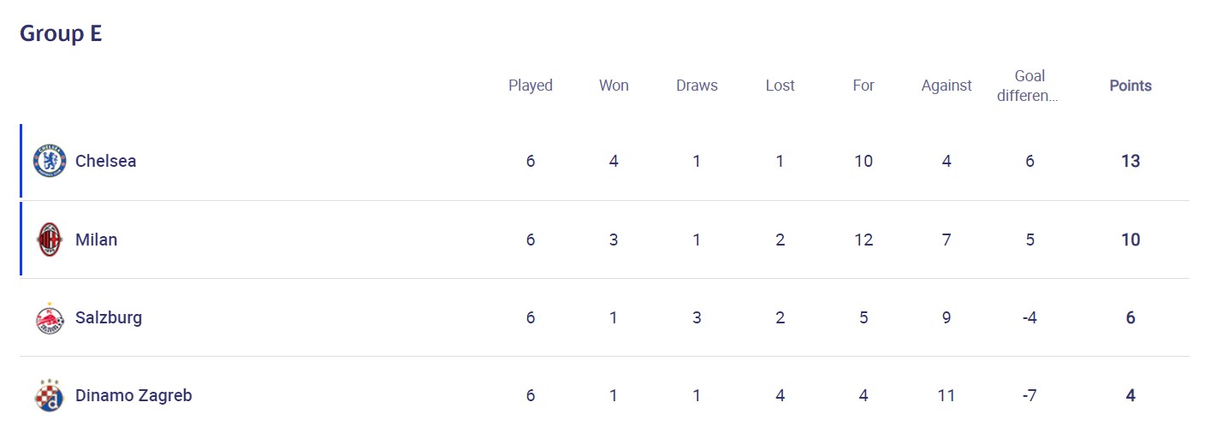The image size is (1205, 432).
Task: Open the Milan team link
Action: [x=96, y=240]
